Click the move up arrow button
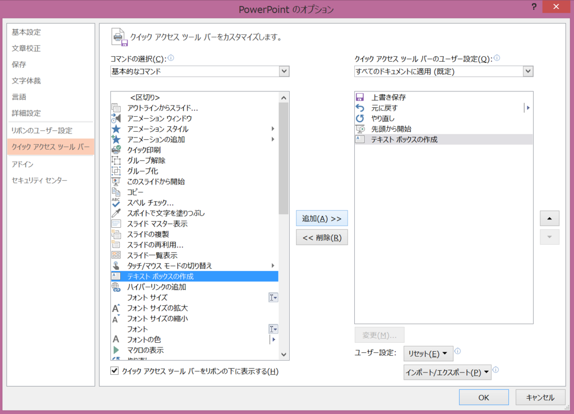This screenshot has width=574, height=414. tap(549, 218)
